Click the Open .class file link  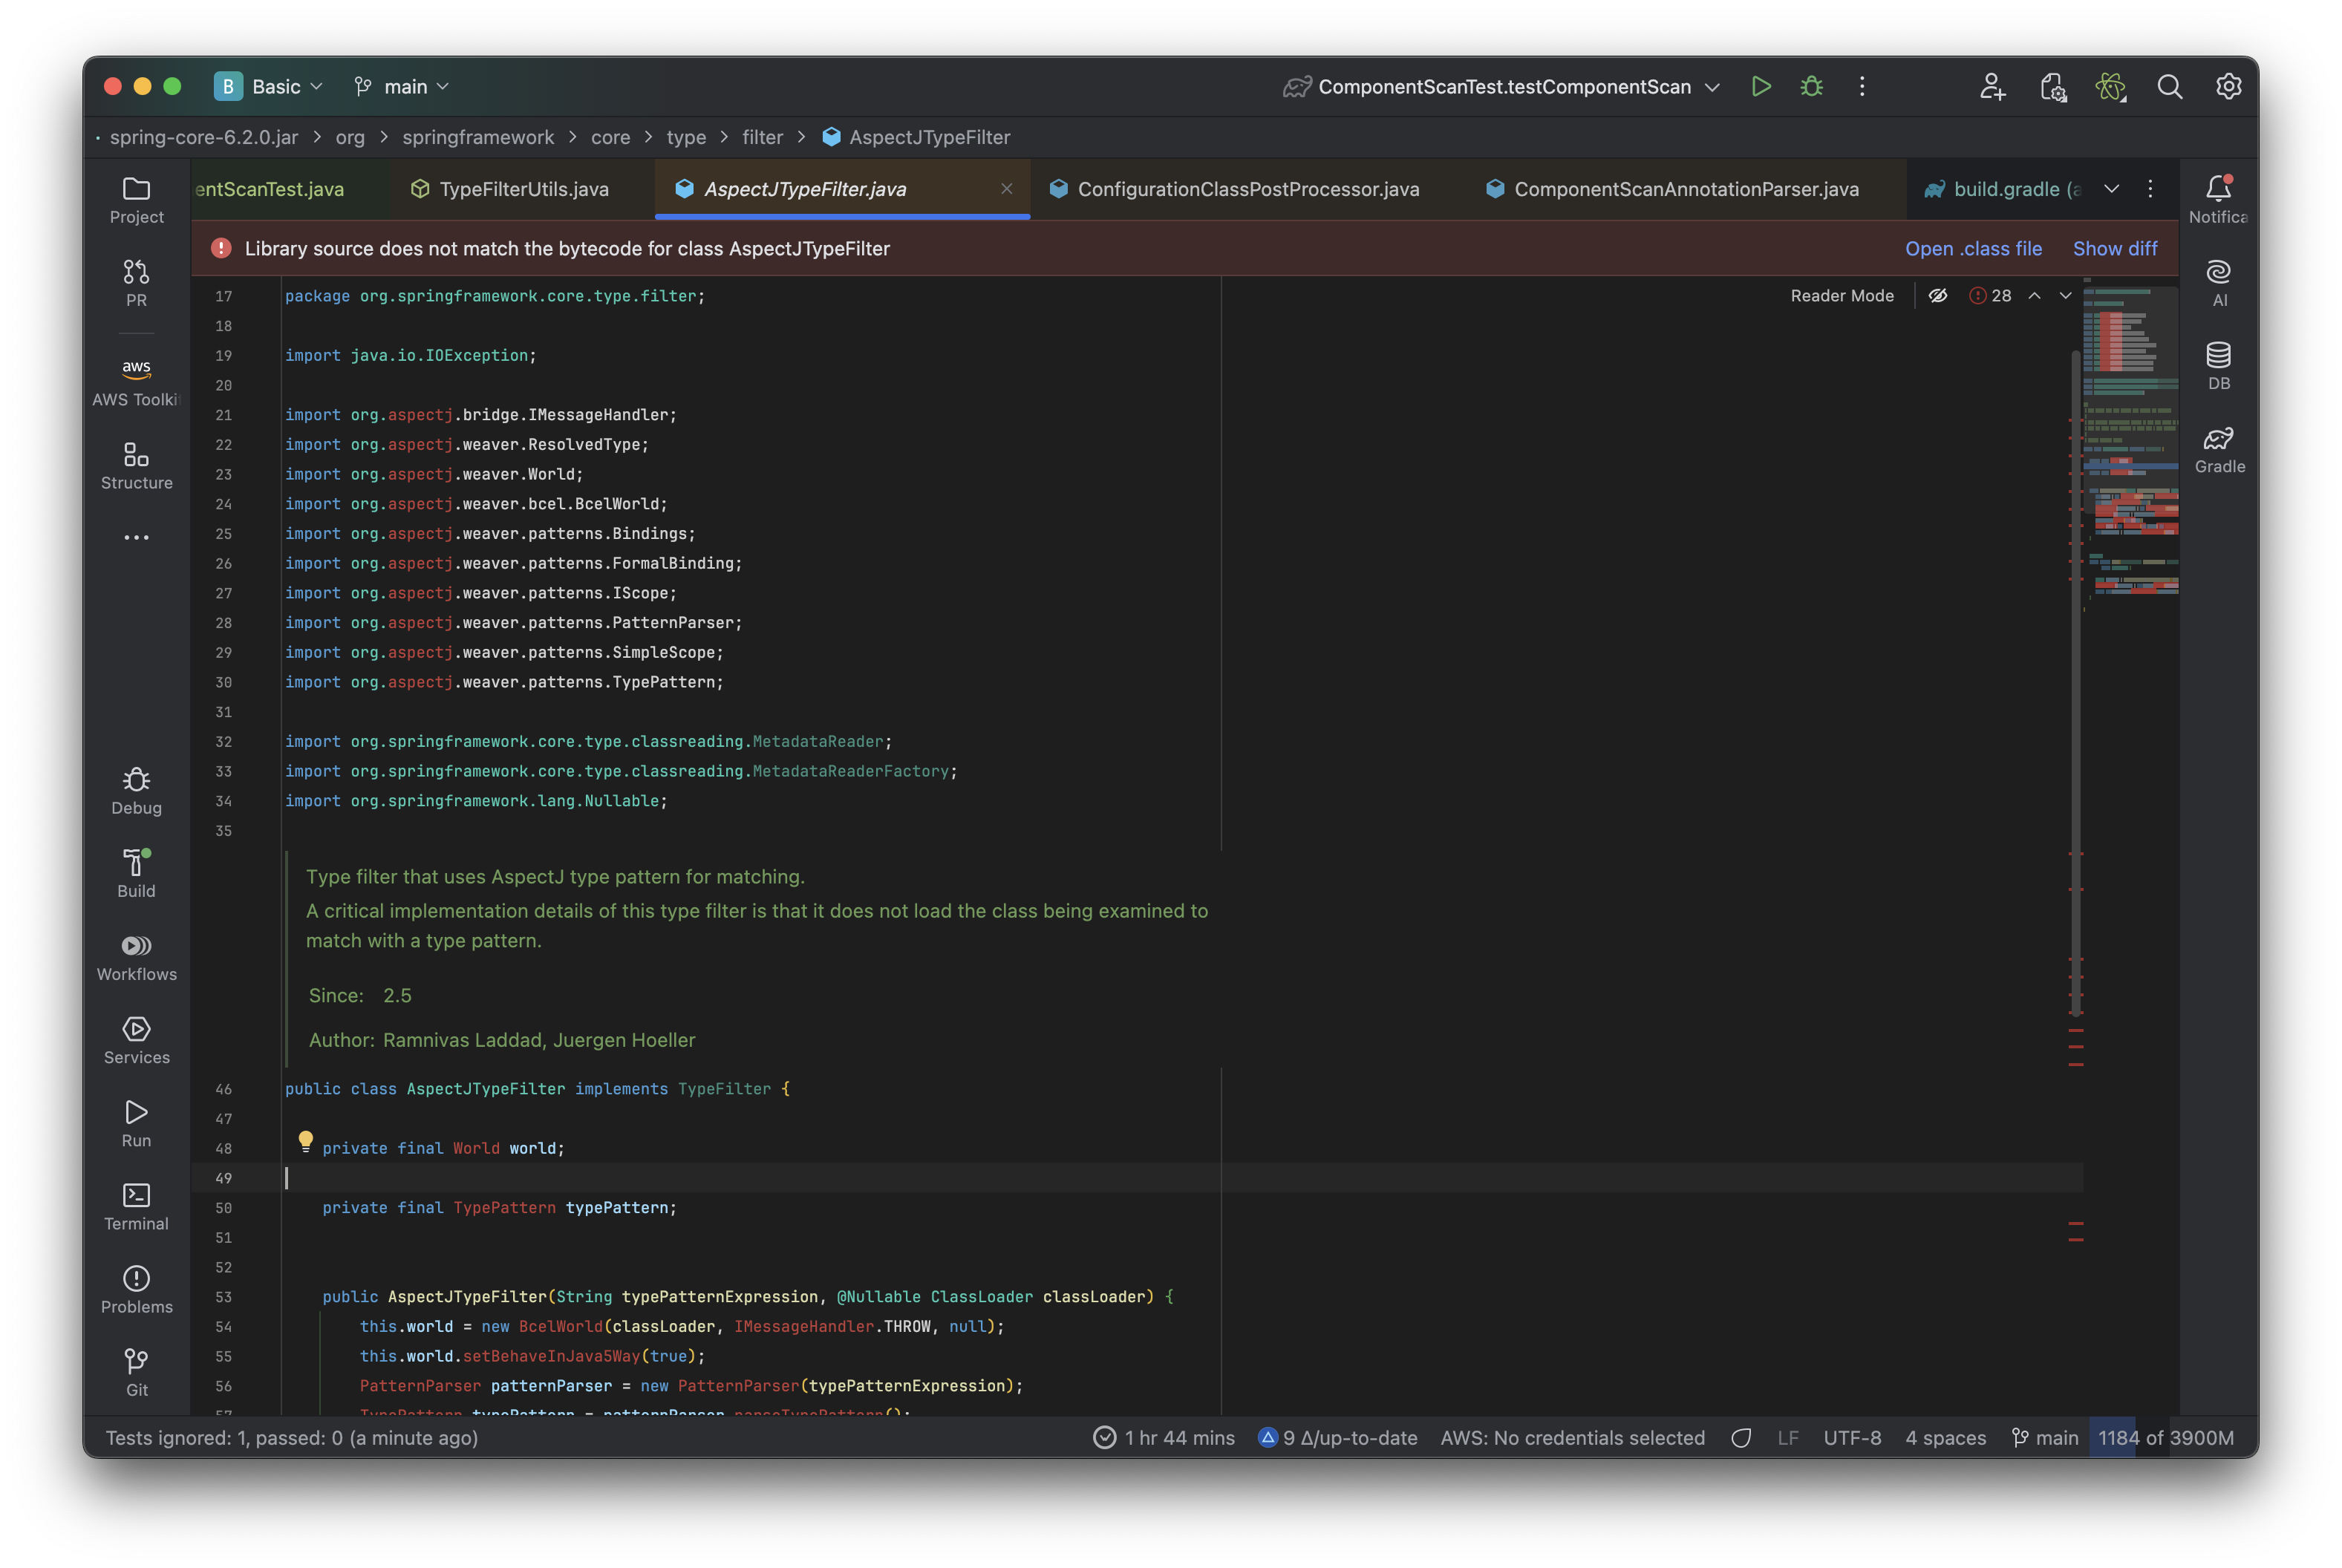point(1972,249)
